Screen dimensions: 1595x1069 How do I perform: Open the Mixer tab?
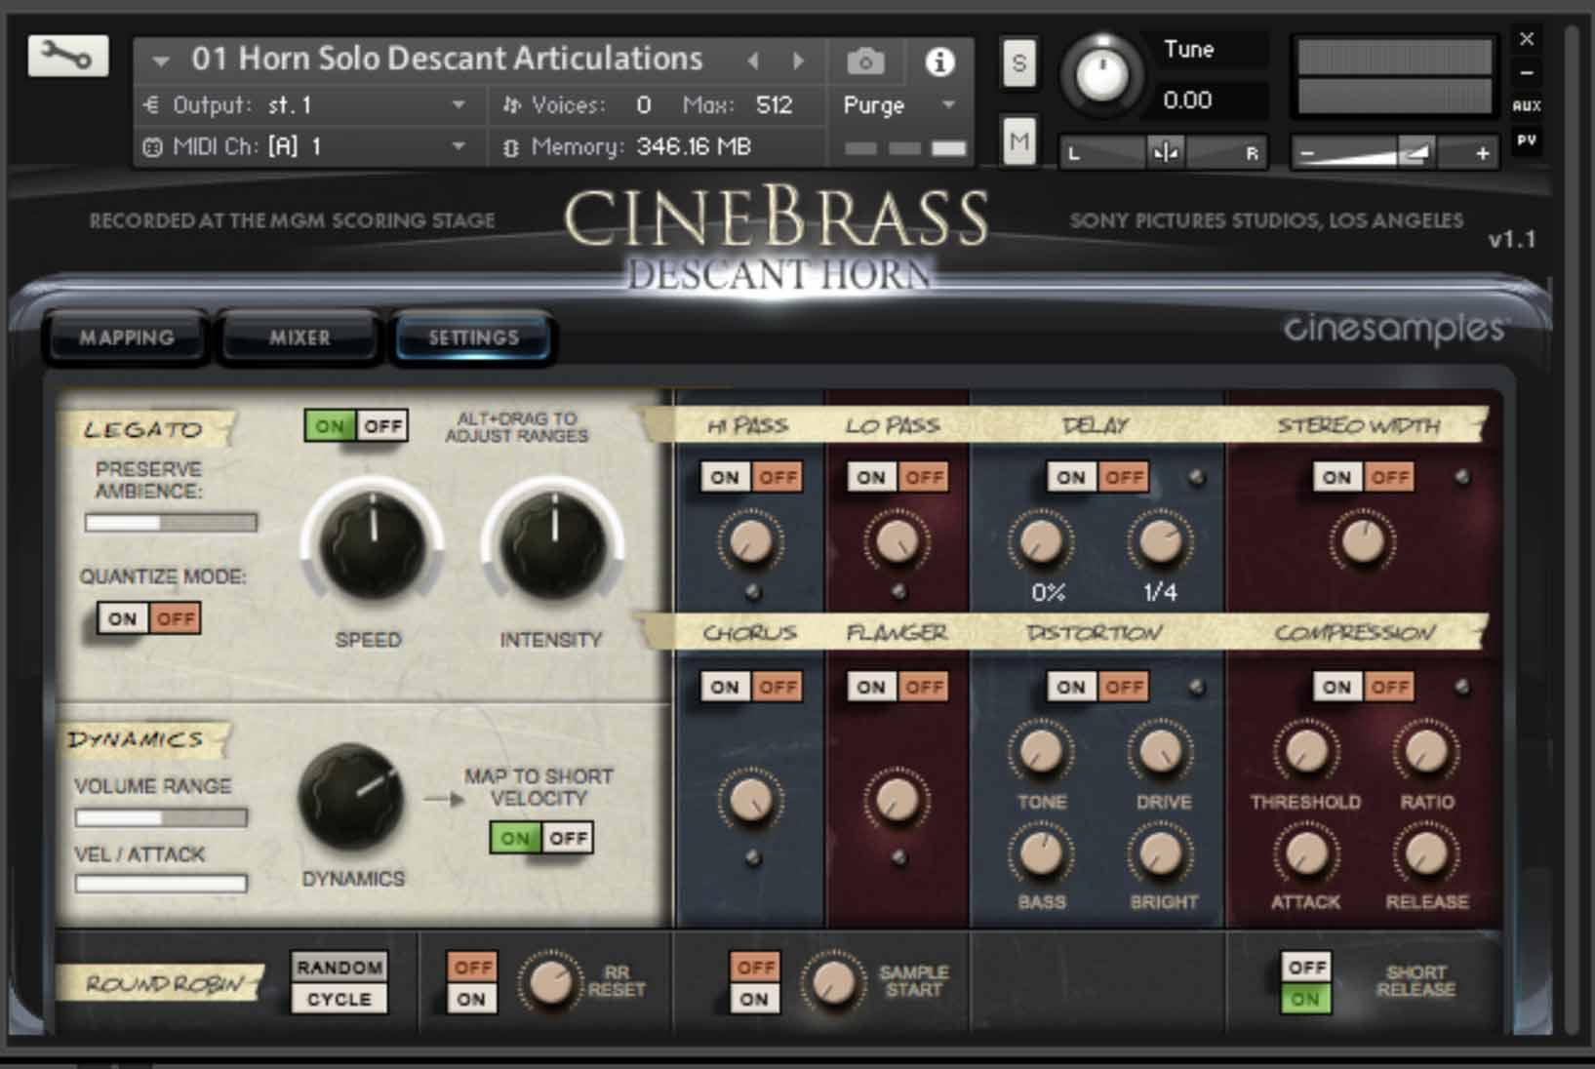[299, 337]
